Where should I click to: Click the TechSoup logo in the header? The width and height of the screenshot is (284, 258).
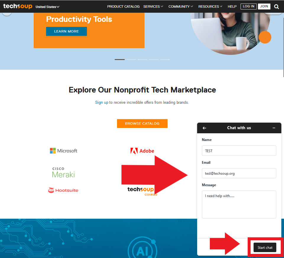(x=17, y=6)
